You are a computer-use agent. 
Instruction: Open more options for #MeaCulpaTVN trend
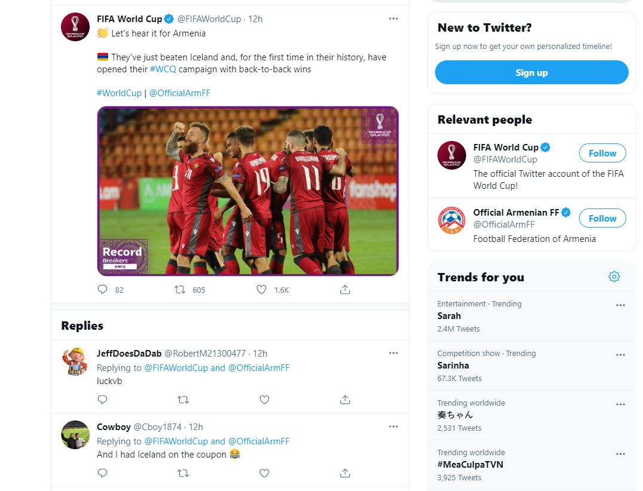(x=620, y=454)
